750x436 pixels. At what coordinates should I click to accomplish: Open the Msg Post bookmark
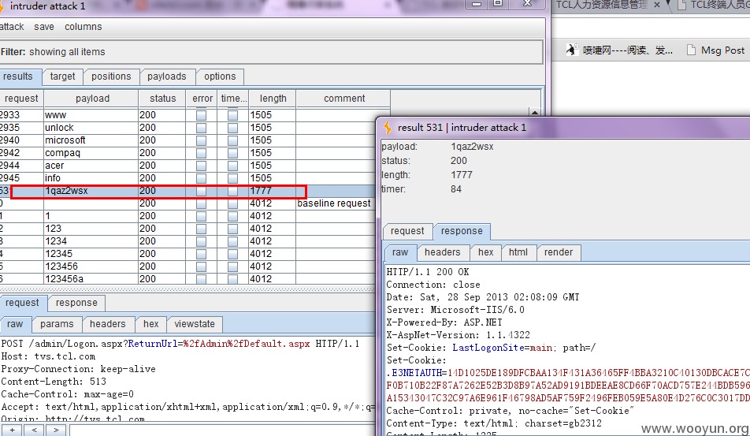(x=715, y=50)
